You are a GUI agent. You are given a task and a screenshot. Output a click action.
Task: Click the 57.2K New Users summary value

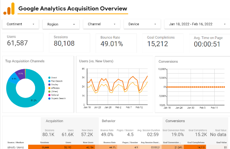coord(87,134)
